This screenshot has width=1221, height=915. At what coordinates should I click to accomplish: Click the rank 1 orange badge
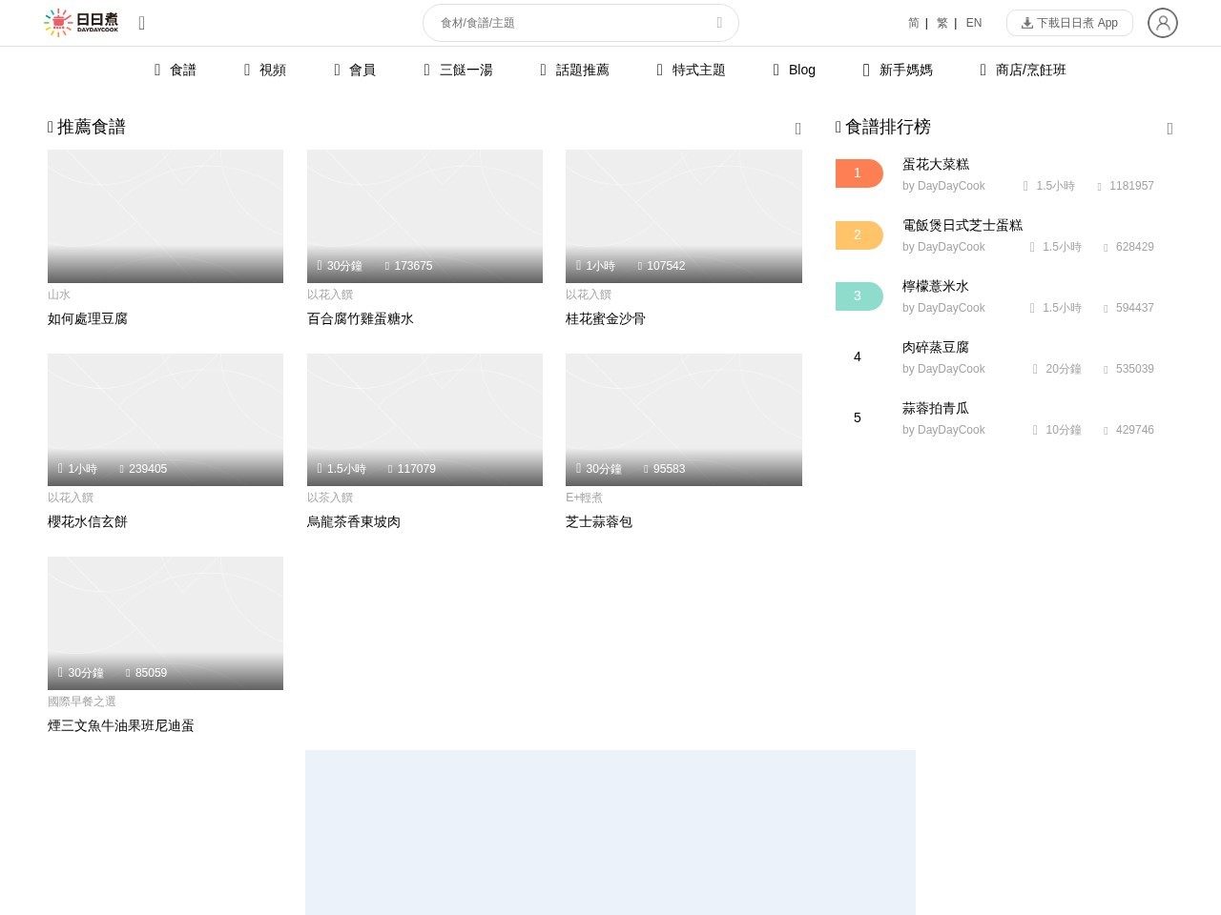coord(859,173)
